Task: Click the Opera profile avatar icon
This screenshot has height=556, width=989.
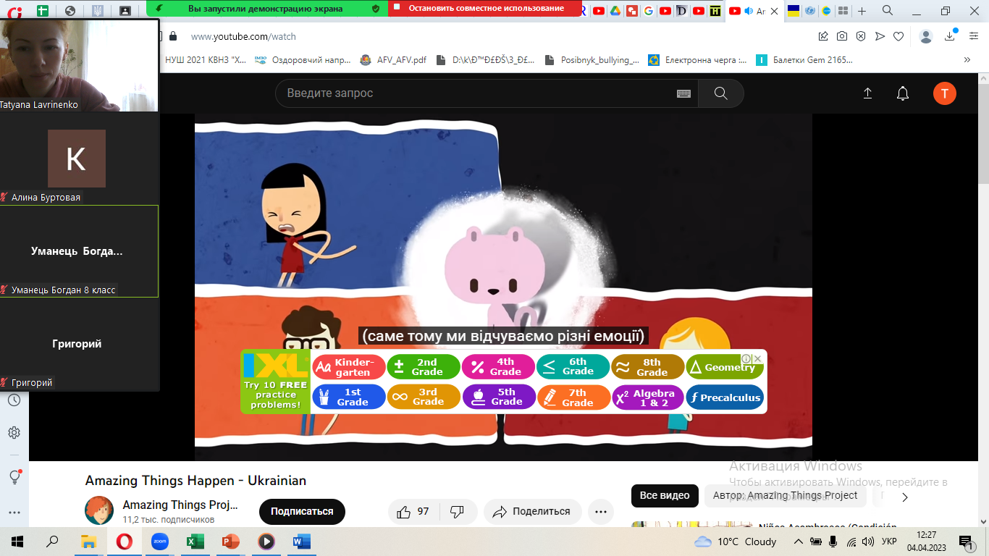Action: pos(926,36)
